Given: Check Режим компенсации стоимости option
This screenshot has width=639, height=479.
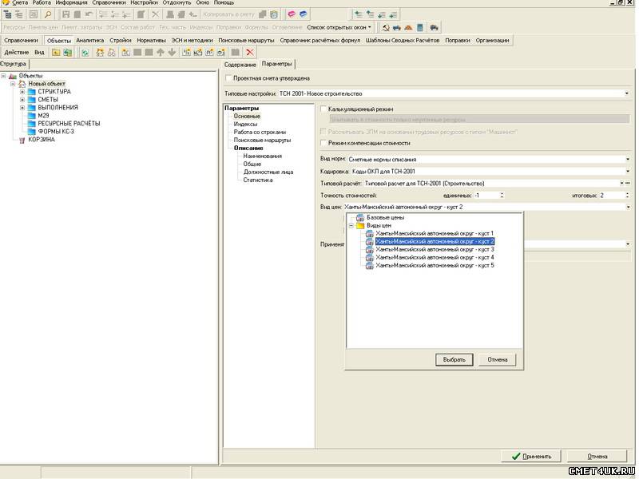Looking at the screenshot, I should pos(323,143).
